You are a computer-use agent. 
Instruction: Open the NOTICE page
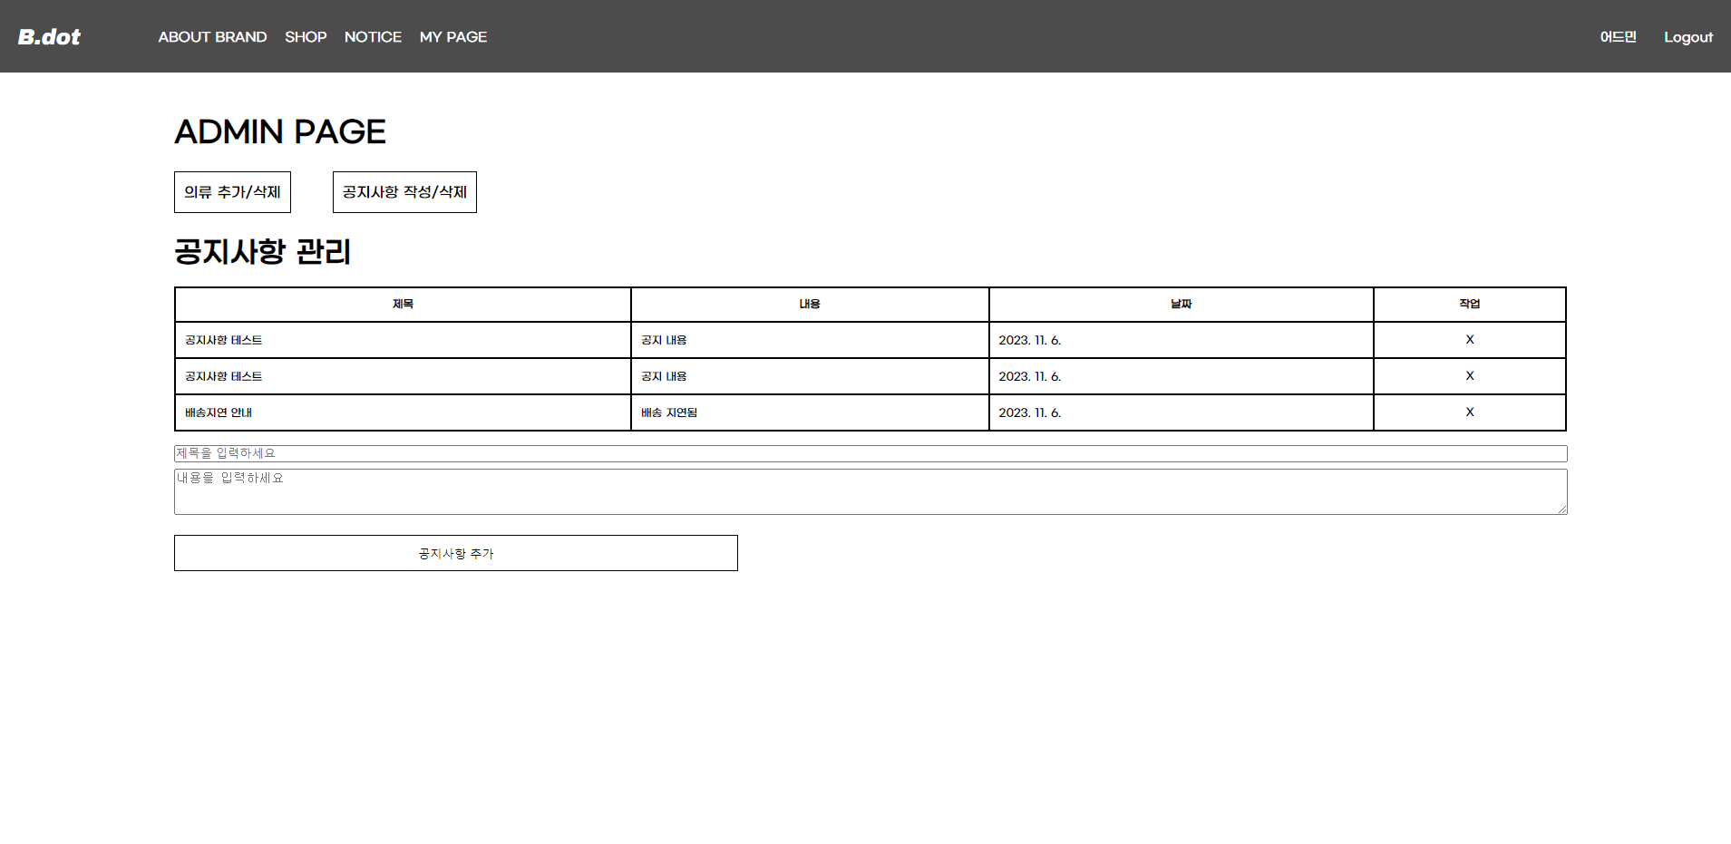[373, 37]
